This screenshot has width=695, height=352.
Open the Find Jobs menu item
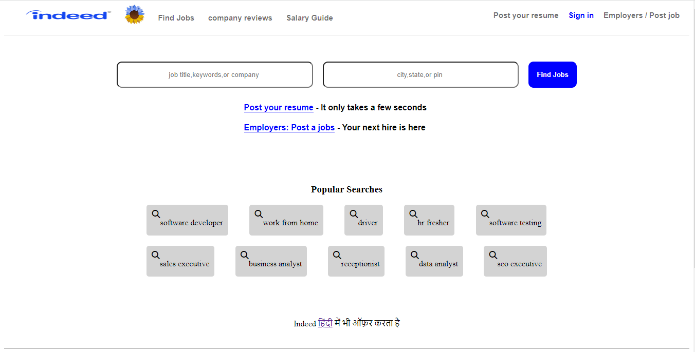176,17
